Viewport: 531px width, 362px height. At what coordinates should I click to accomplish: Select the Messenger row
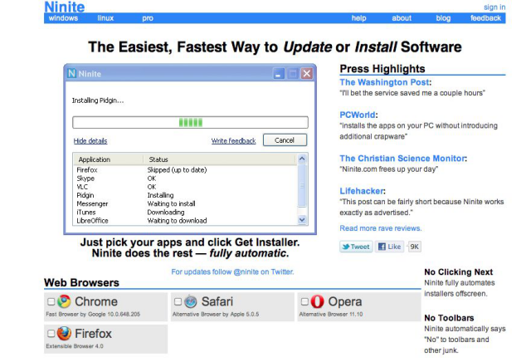point(186,203)
